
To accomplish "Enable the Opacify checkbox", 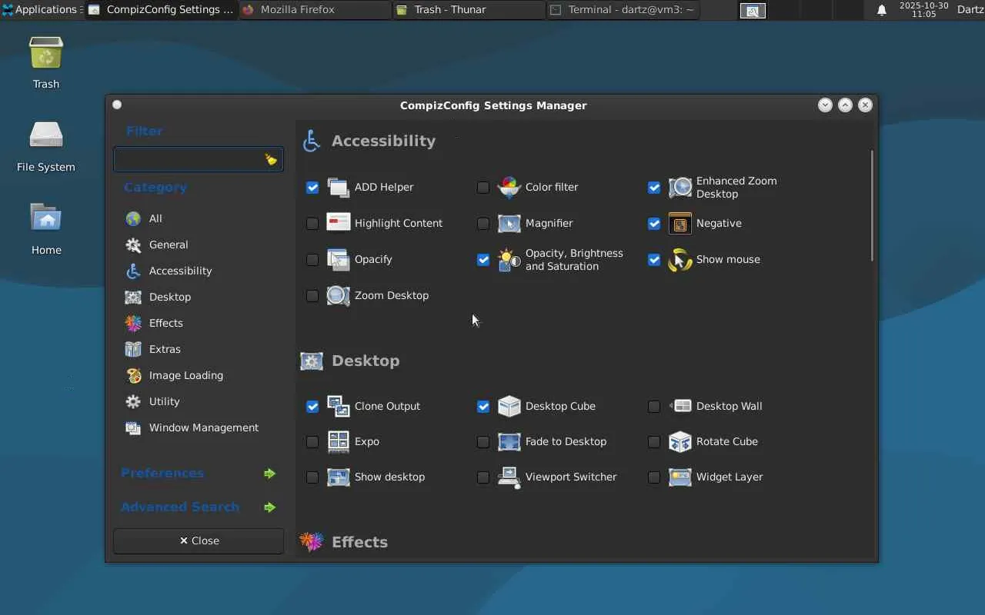I will 312,259.
